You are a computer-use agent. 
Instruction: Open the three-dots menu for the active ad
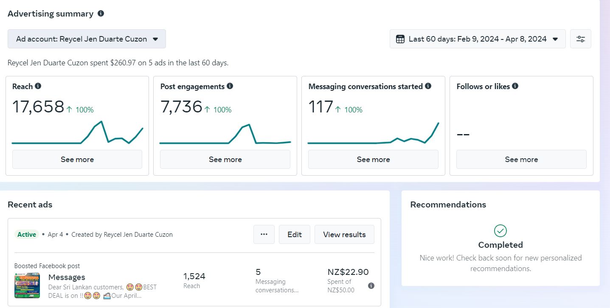264,234
